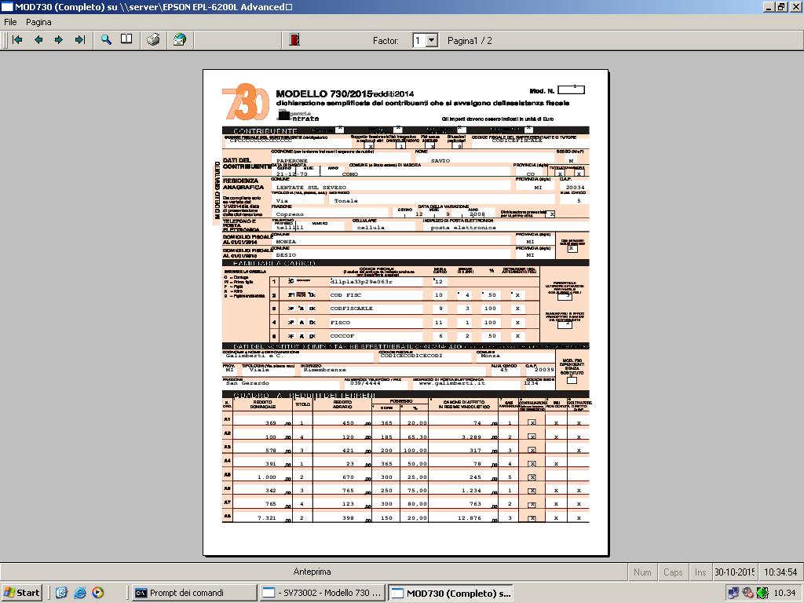Click the 1.000 value in row A5

(x=267, y=477)
